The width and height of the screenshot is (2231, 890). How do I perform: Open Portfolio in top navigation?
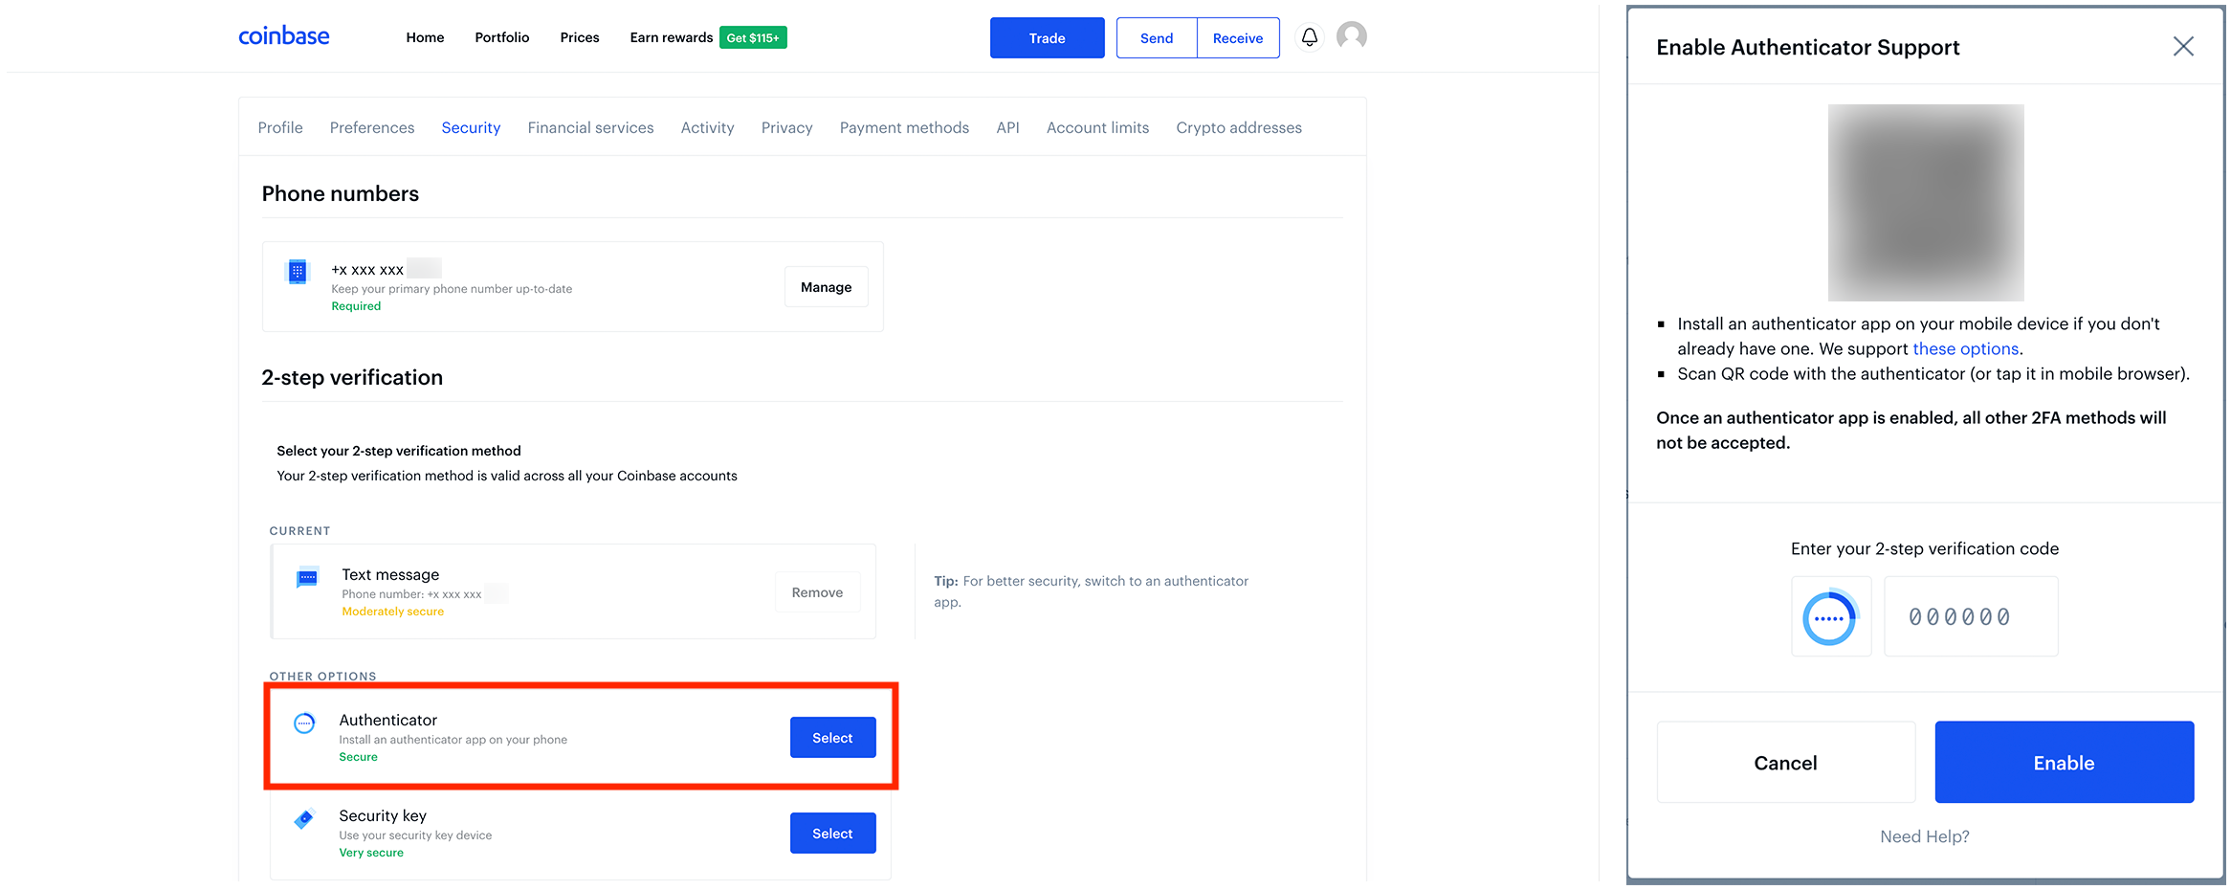click(x=502, y=37)
